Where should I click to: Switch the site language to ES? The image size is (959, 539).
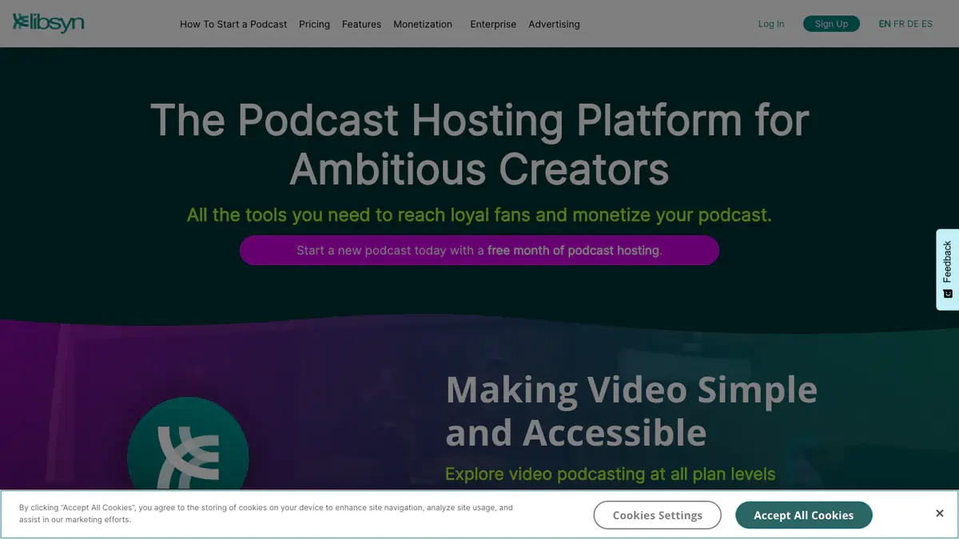pos(927,24)
